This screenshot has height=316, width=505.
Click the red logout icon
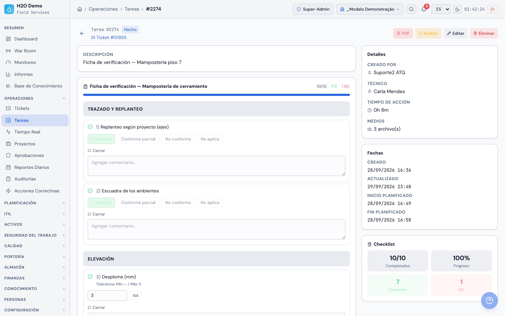click(493, 9)
